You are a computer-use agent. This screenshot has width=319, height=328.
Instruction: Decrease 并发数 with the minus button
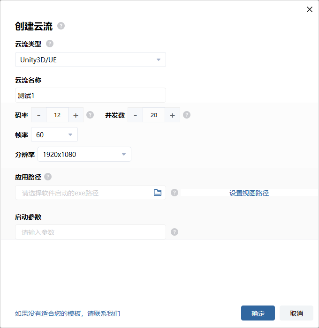click(x=135, y=115)
